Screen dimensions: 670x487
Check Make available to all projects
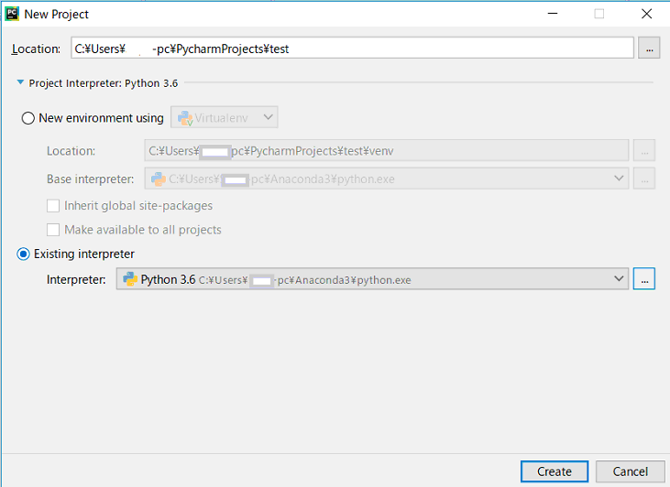pyautogui.click(x=53, y=230)
